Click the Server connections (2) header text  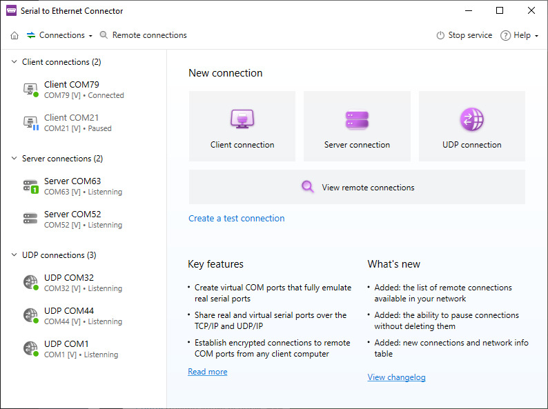(x=62, y=159)
